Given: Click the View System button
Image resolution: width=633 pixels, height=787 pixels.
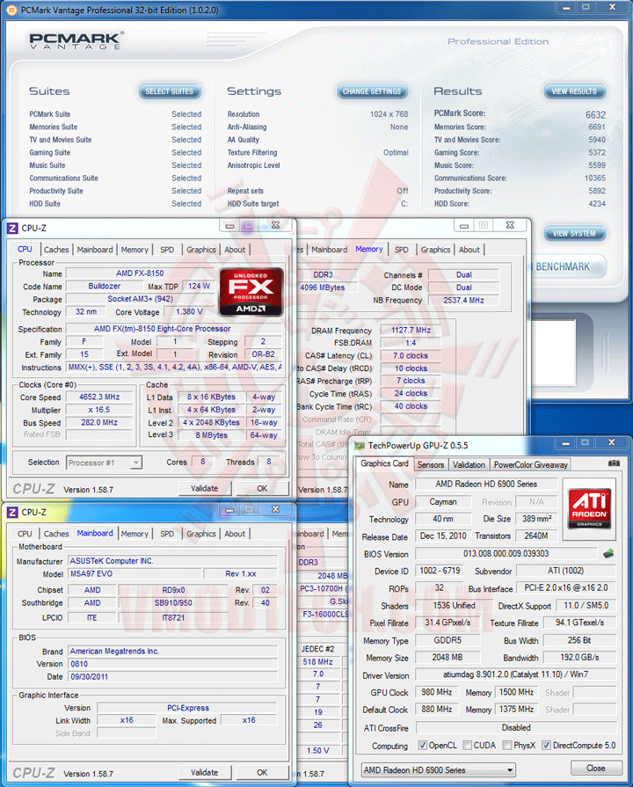Looking at the screenshot, I should click(x=574, y=233).
